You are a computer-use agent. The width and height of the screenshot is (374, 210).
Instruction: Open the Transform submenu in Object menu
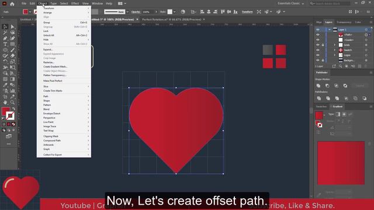point(64,8)
